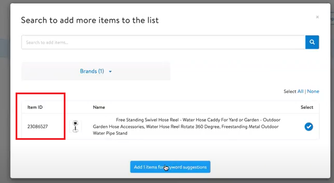
Task: Click the hose reel product thumbnail
Action: (76, 126)
